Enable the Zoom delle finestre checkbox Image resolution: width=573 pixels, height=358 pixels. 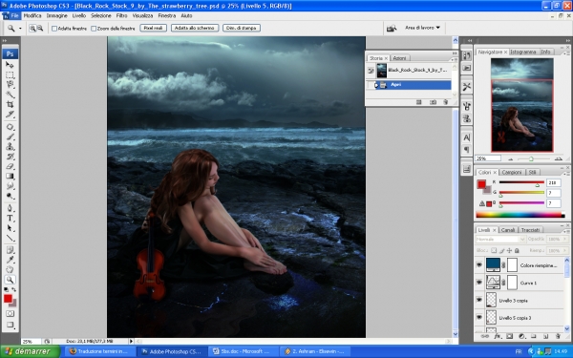(94, 29)
